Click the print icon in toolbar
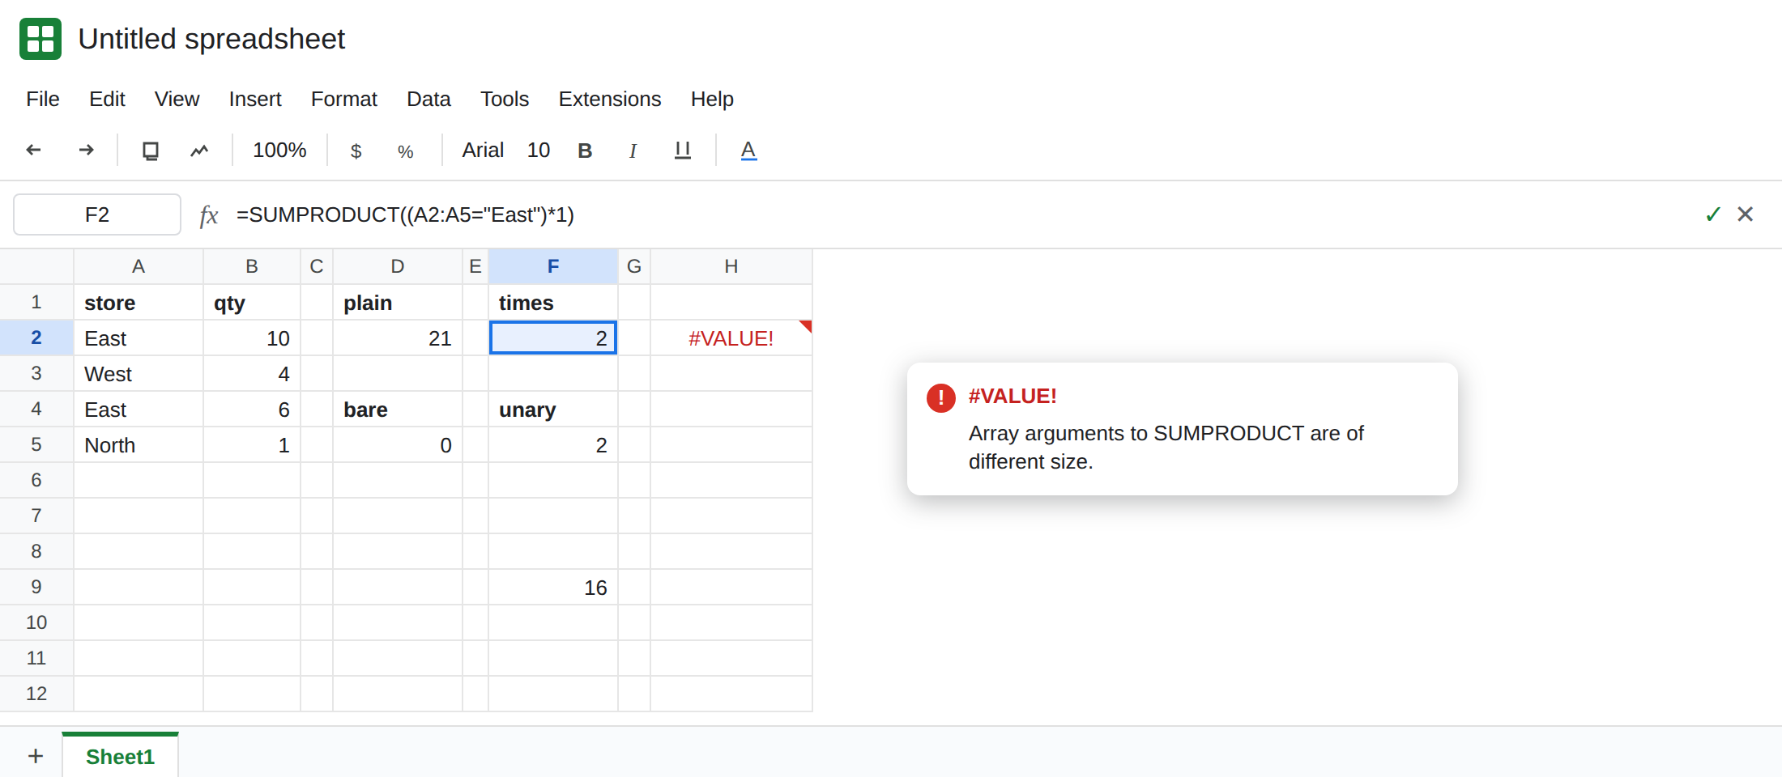1782x777 pixels. [x=151, y=151]
